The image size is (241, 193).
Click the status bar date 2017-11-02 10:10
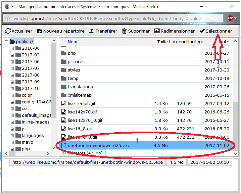209,162
